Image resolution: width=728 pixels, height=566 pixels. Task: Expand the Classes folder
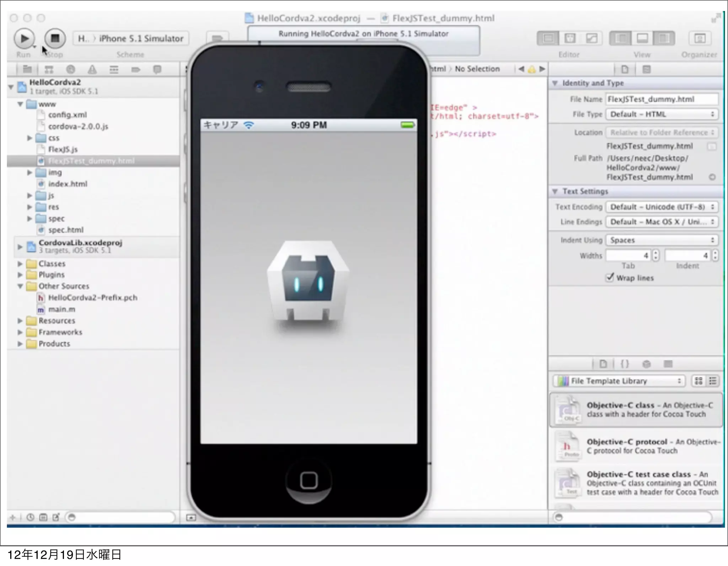tap(20, 264)
